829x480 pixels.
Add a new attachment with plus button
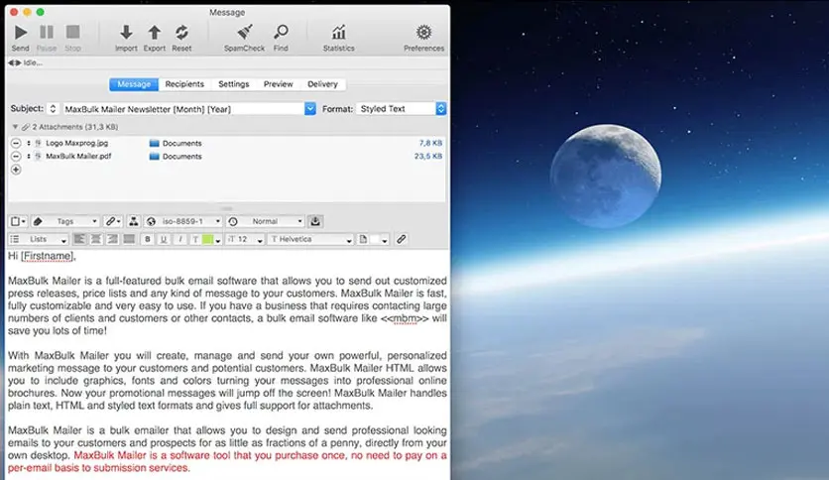click(16, 170)
